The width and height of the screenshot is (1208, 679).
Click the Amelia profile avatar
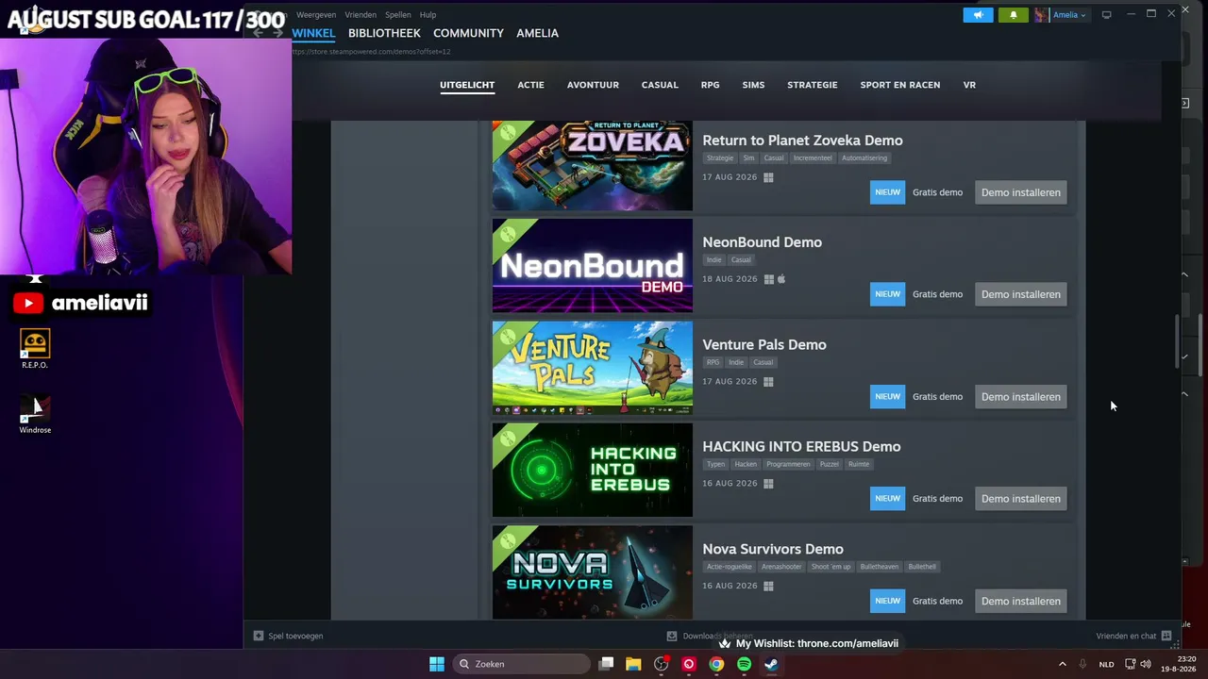(1042, 15)
